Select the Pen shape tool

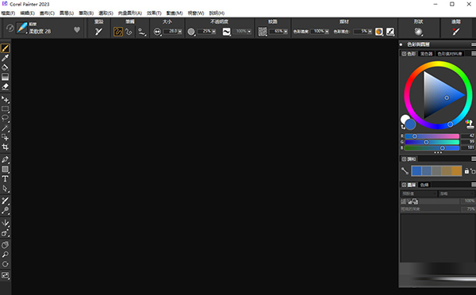coord(6,159)
